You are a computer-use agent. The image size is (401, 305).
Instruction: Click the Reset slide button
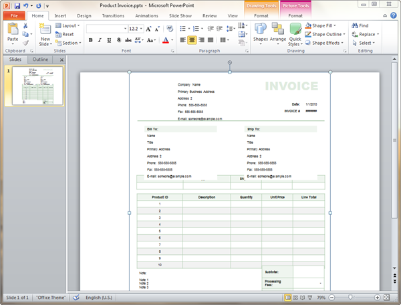64,34
